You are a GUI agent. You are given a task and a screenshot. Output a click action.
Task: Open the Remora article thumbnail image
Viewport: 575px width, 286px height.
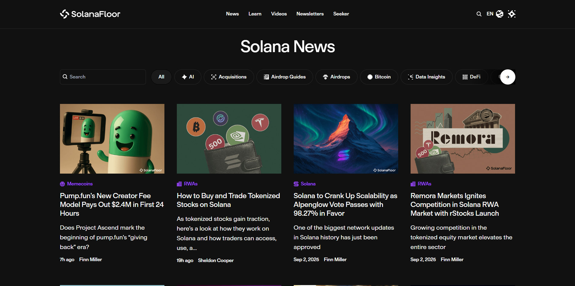pyautogui.click(x=462, y=139)
